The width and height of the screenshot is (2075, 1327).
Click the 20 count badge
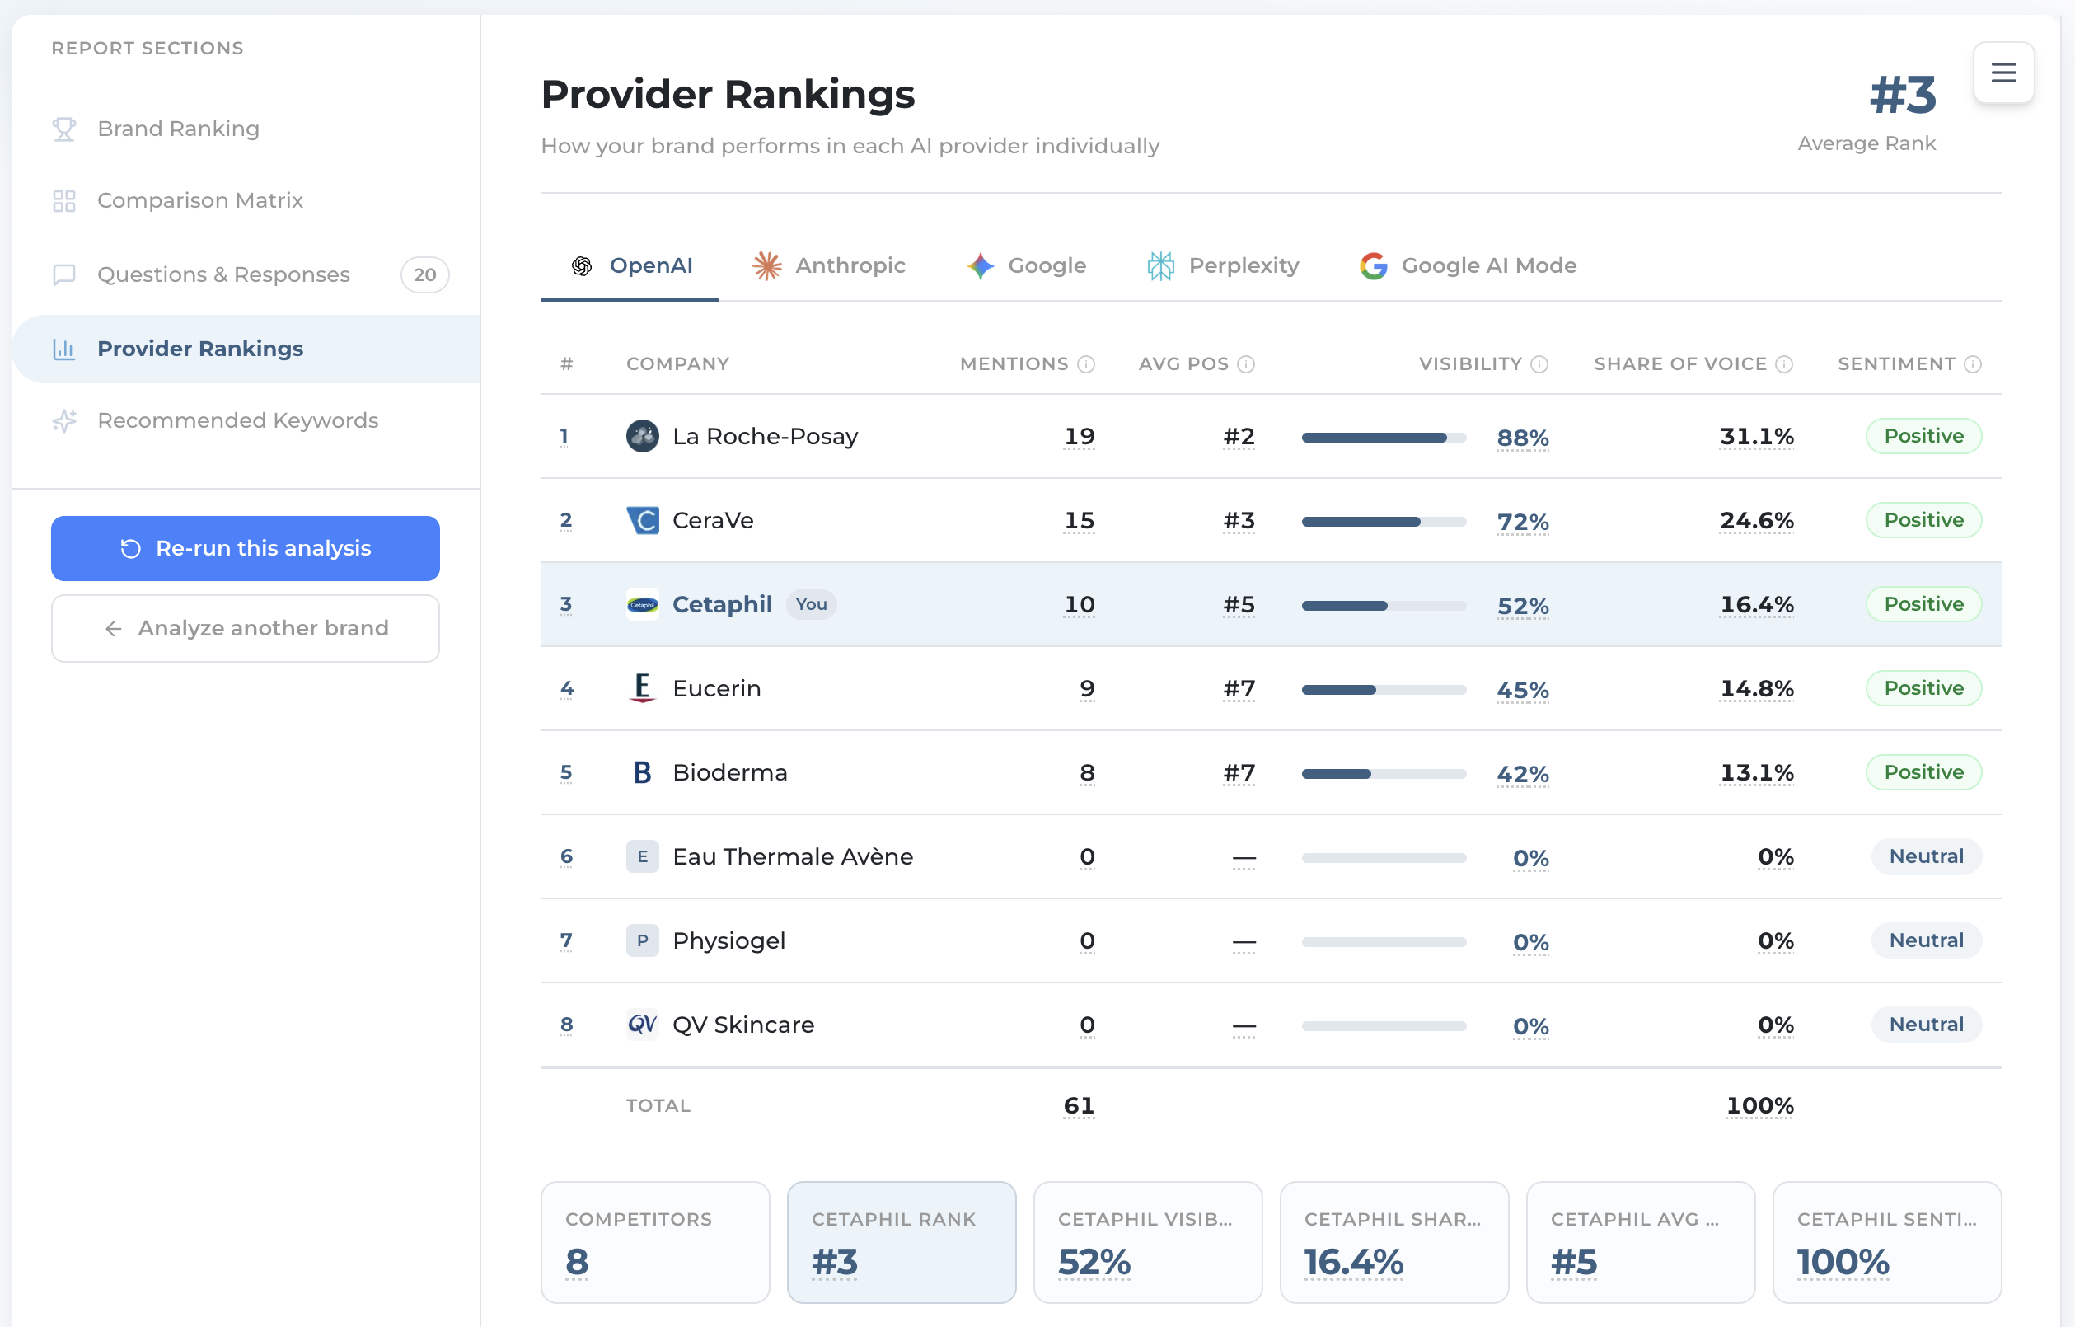(425, 275)
